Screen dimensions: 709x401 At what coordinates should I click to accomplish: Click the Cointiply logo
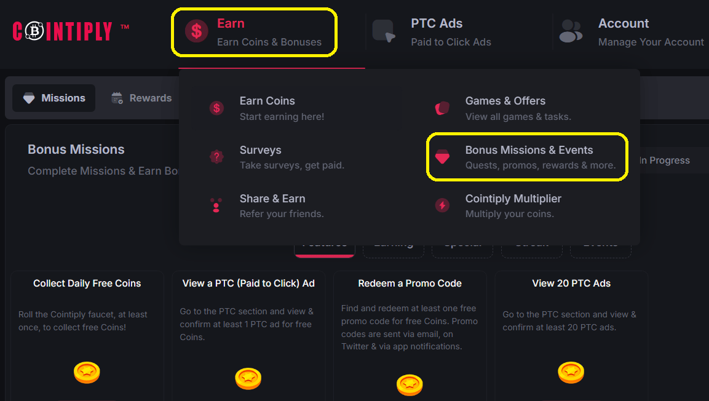(x=62, y=31)
